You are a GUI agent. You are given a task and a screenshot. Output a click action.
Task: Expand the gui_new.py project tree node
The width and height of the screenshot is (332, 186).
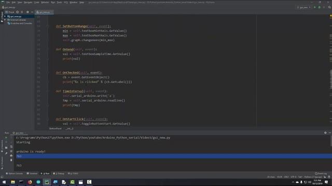tap(5, 16)
